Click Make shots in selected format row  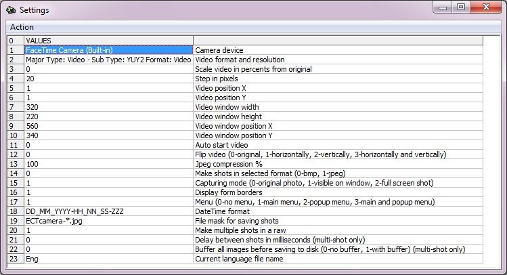338,173
